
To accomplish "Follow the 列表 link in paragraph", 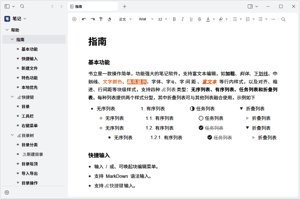I will (169, 90).
